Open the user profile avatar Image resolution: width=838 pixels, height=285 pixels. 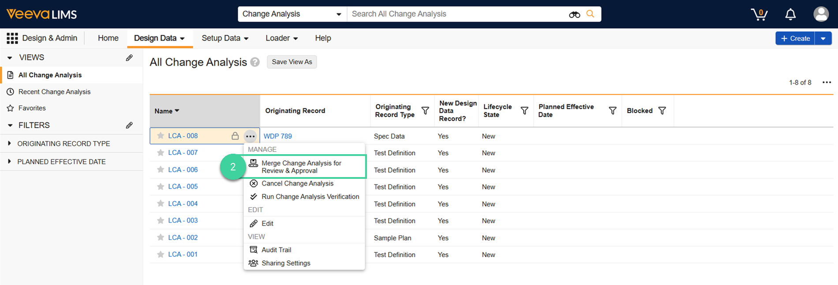(821, 14)
